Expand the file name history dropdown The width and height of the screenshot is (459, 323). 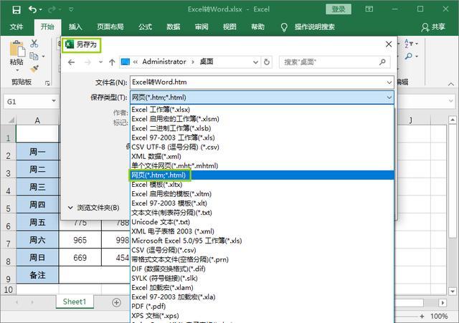[389, 82]
